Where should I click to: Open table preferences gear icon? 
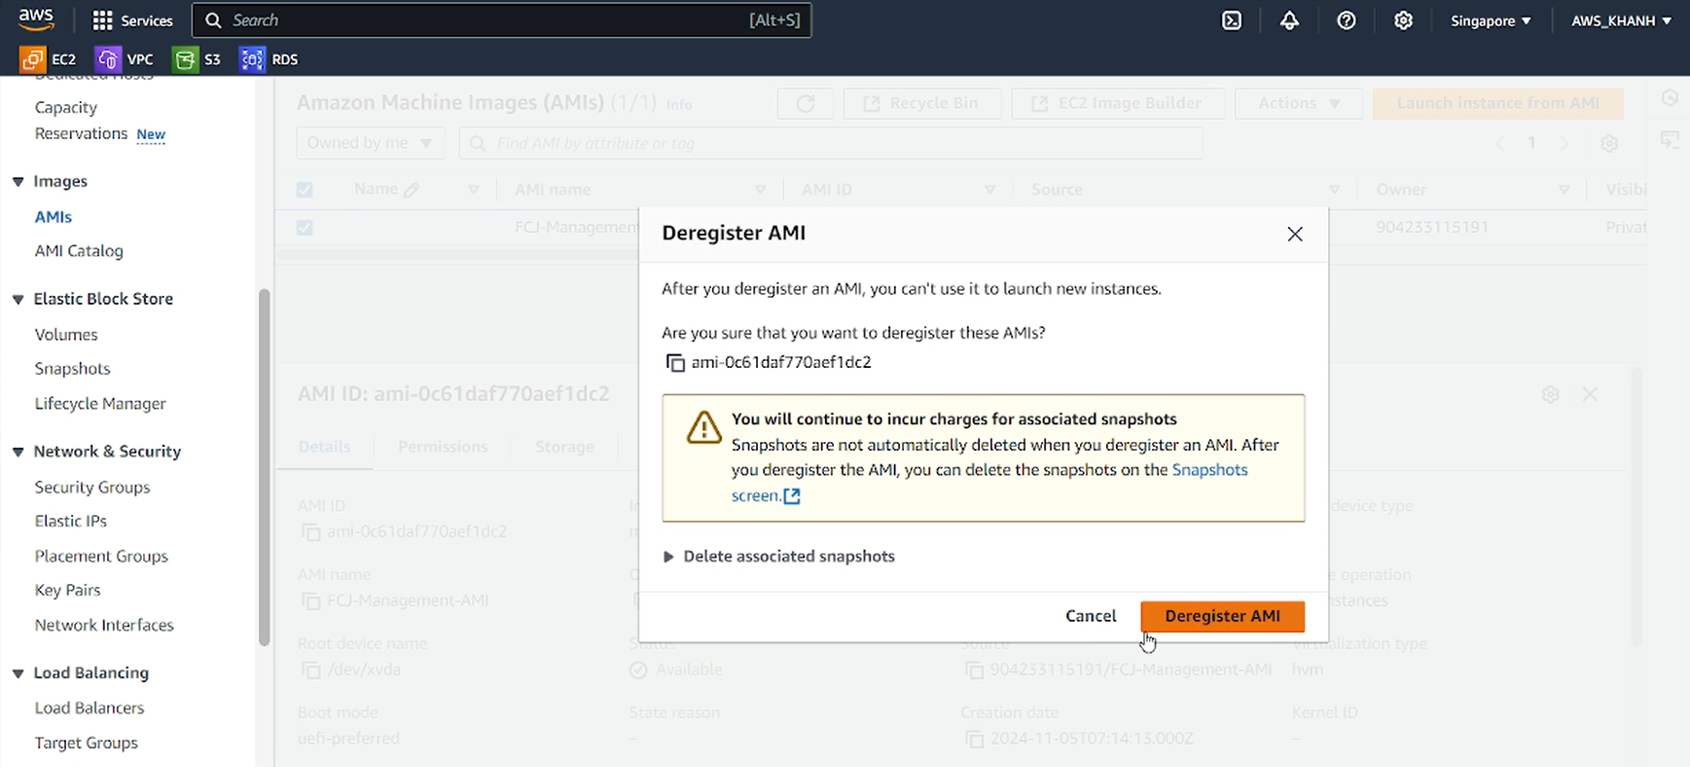[x=1609, y=143]
